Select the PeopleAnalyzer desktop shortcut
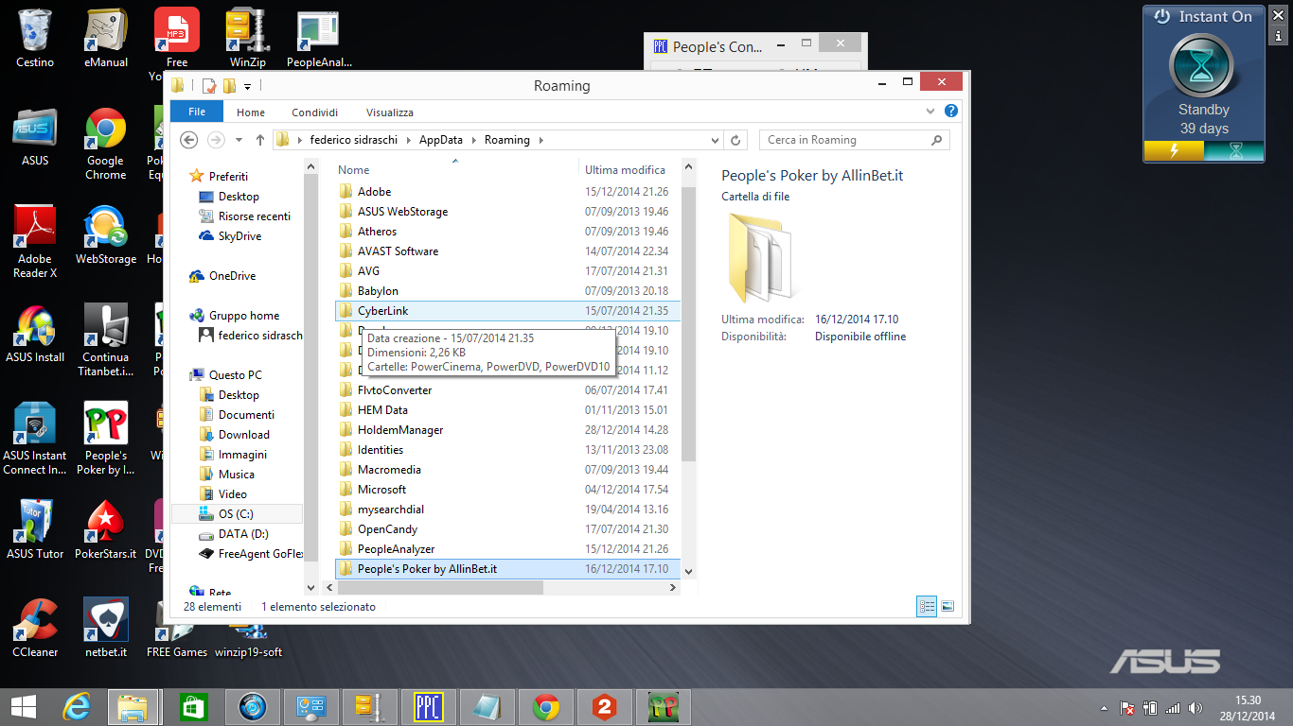The width and height of the screenshot is (1293, 726). (x=319, y=38)
